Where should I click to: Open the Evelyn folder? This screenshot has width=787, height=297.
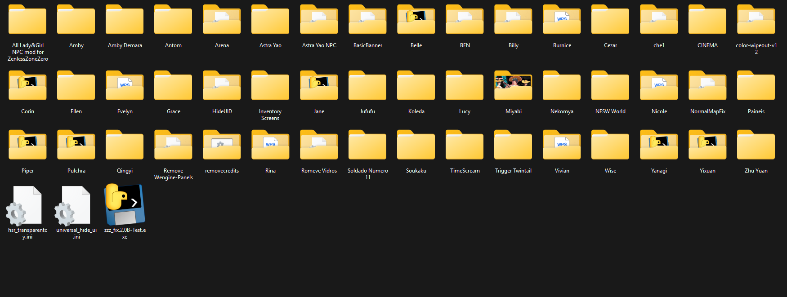pyautogui.click(x=125, y=86)
